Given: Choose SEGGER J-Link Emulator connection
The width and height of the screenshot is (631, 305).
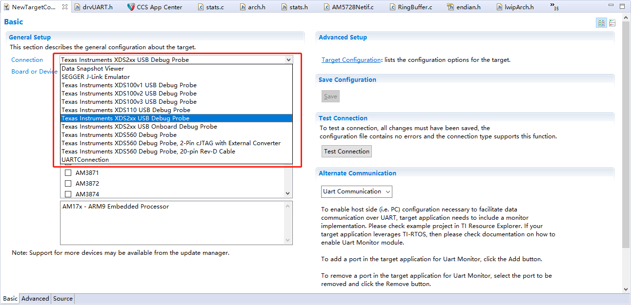Looking at the screenshot, I should tap(176, 77).
